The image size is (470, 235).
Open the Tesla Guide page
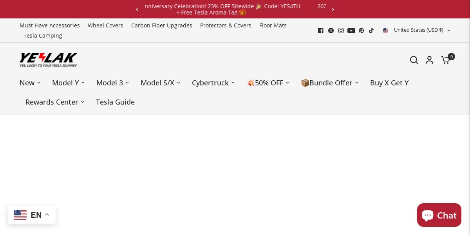(115, 102)
